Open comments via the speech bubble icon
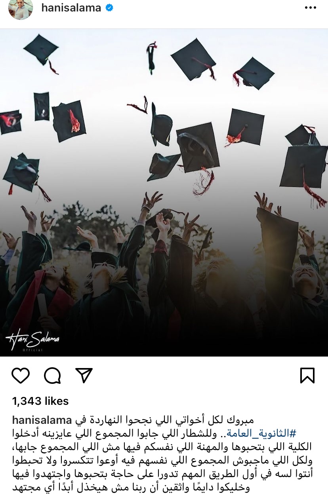Viewport: 328px width, 501px height. point(52,376)
